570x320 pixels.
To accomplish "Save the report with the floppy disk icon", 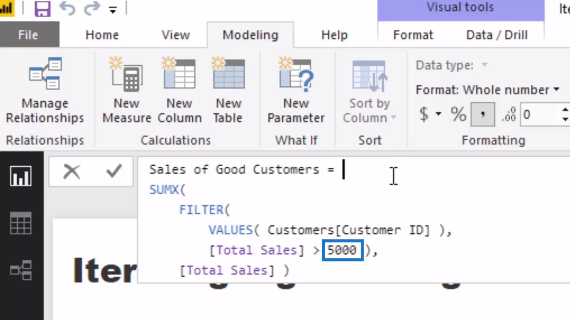I will click(x=42, y=8).
